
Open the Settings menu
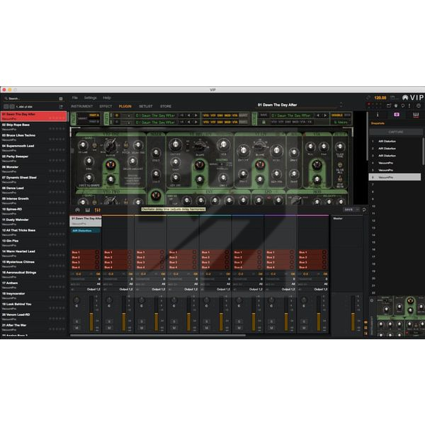[x=90, y=98]
